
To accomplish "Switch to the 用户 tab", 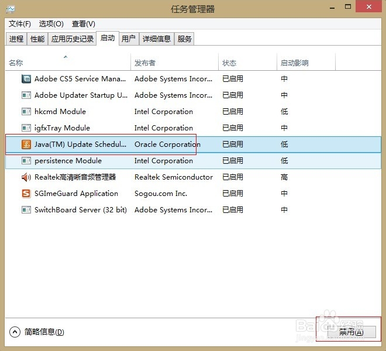I will pos(129,39).
